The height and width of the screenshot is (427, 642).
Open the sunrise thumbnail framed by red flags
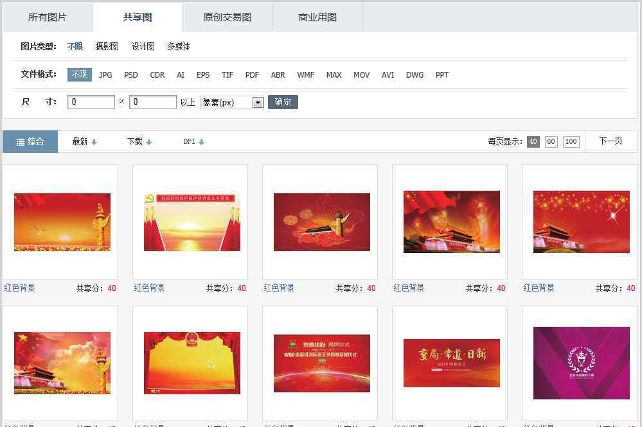coord(192,222)
